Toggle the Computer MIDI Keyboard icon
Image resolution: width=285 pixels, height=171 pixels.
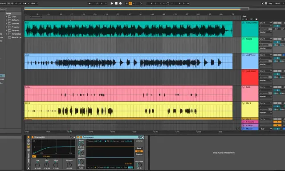pyautogui.click(x=266, y=3)
